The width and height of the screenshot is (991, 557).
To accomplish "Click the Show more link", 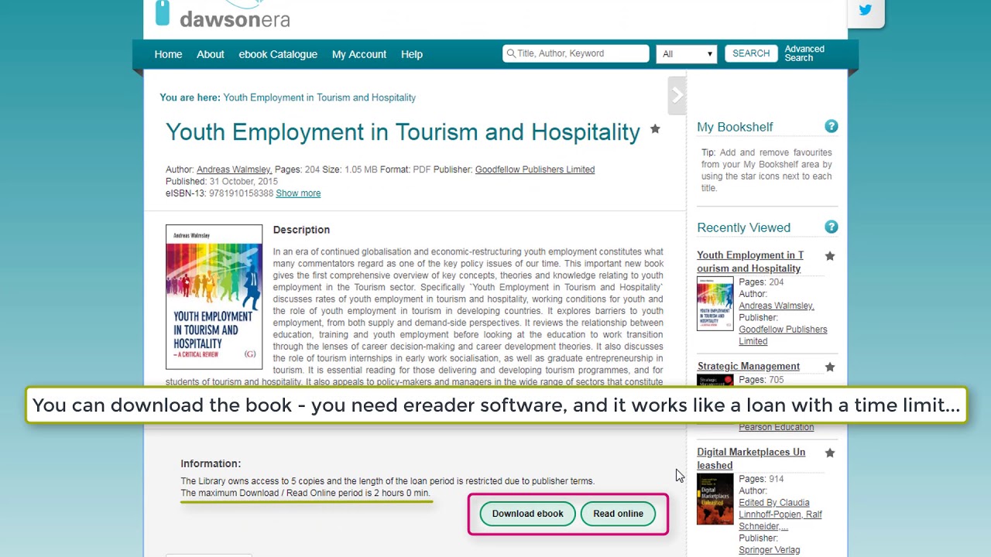I will tap(298, 193).
